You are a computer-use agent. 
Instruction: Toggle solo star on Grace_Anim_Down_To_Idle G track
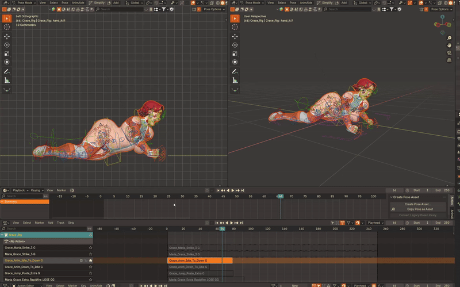90,267
